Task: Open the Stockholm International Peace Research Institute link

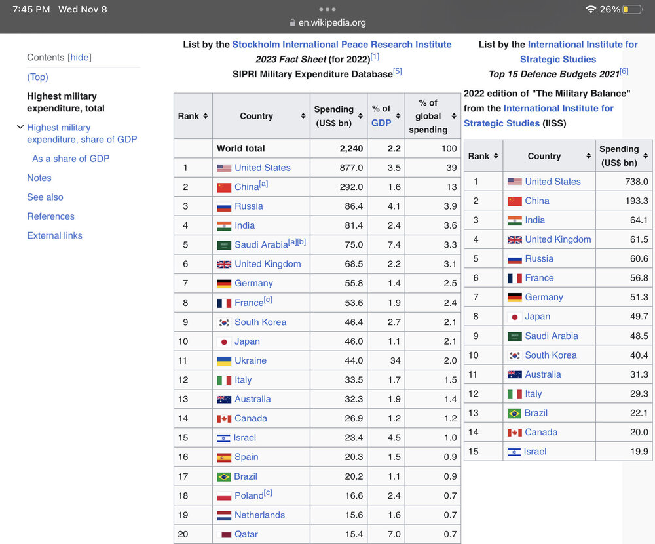Action: 342,45
